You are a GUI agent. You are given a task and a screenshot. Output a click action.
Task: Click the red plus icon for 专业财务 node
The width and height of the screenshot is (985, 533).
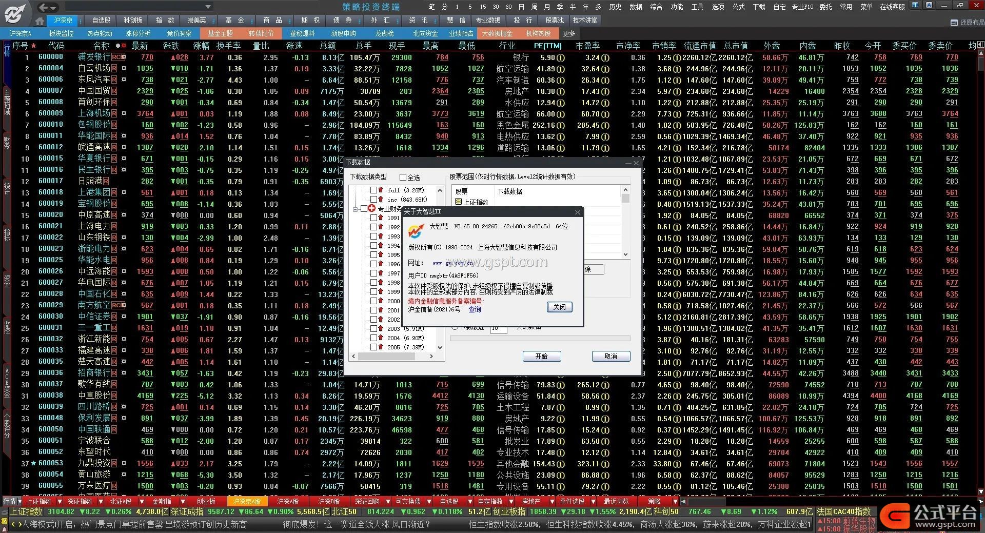coord(372,208)
